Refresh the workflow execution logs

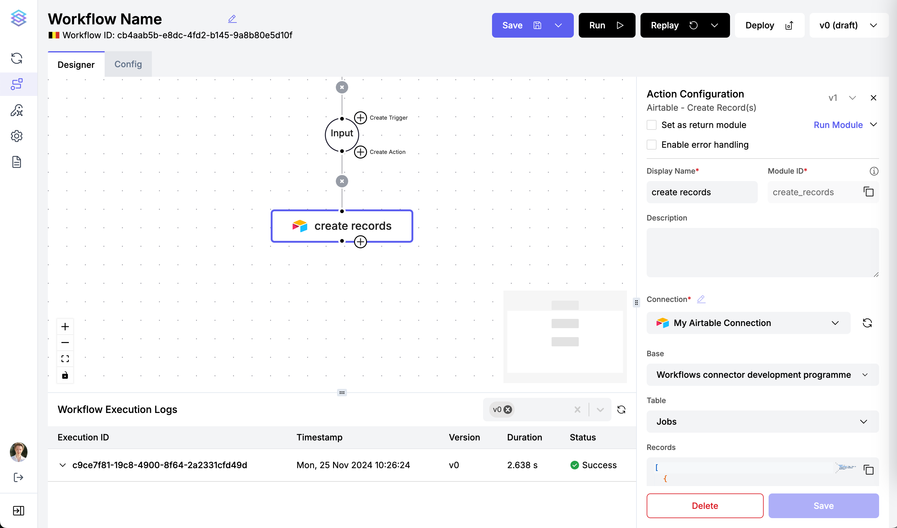point(621,410)
